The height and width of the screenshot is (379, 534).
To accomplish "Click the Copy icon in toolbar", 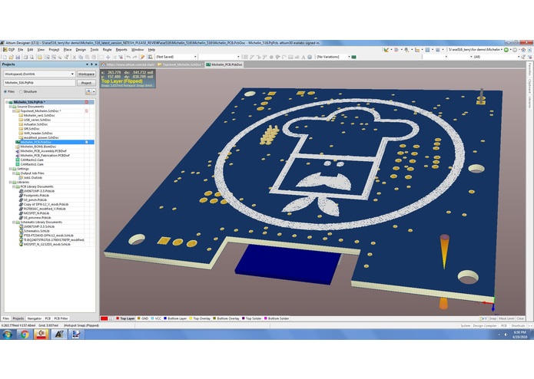I will [81, 57].
